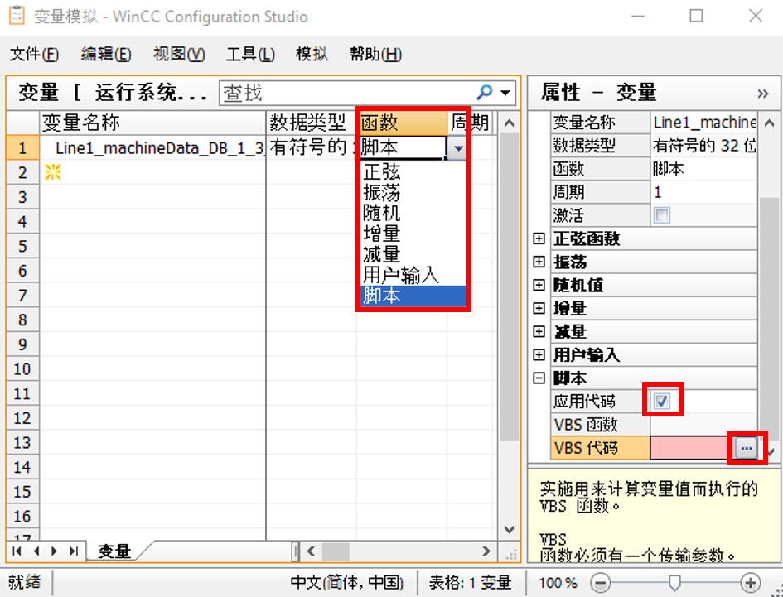Go to next sheet tab arrow

pos(55,551)
